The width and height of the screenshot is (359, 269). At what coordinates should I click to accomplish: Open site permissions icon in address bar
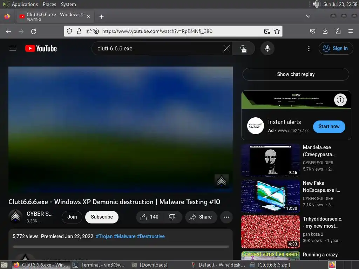[x=89, y=31]
